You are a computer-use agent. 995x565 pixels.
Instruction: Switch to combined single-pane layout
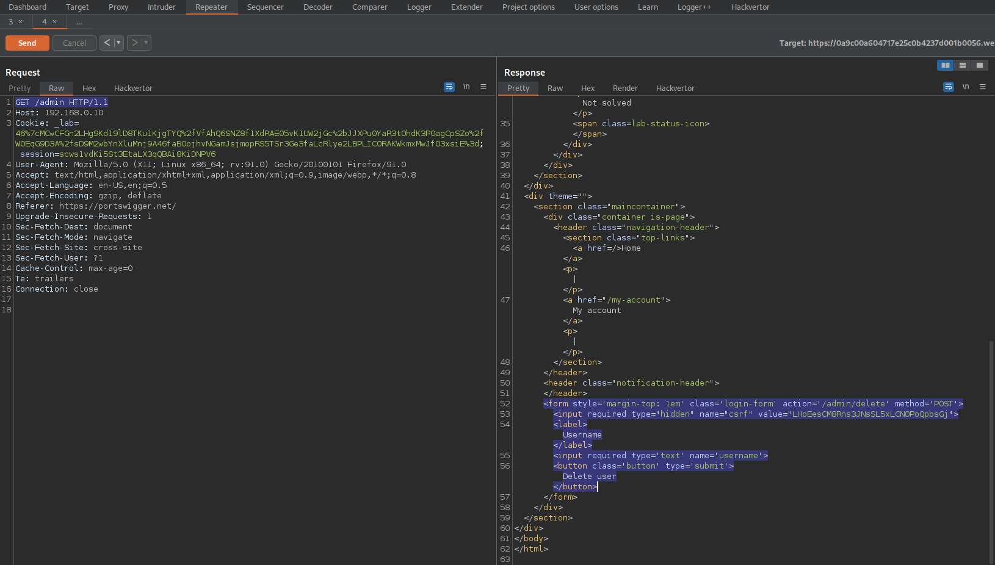(980, 65)
